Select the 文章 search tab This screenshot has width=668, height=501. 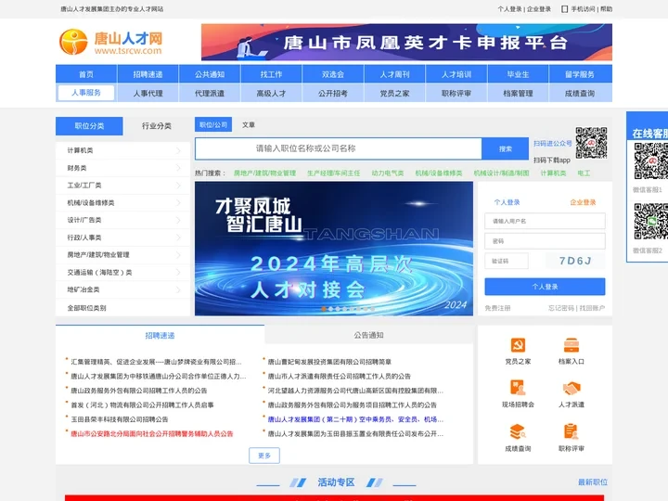coord(249,125)
